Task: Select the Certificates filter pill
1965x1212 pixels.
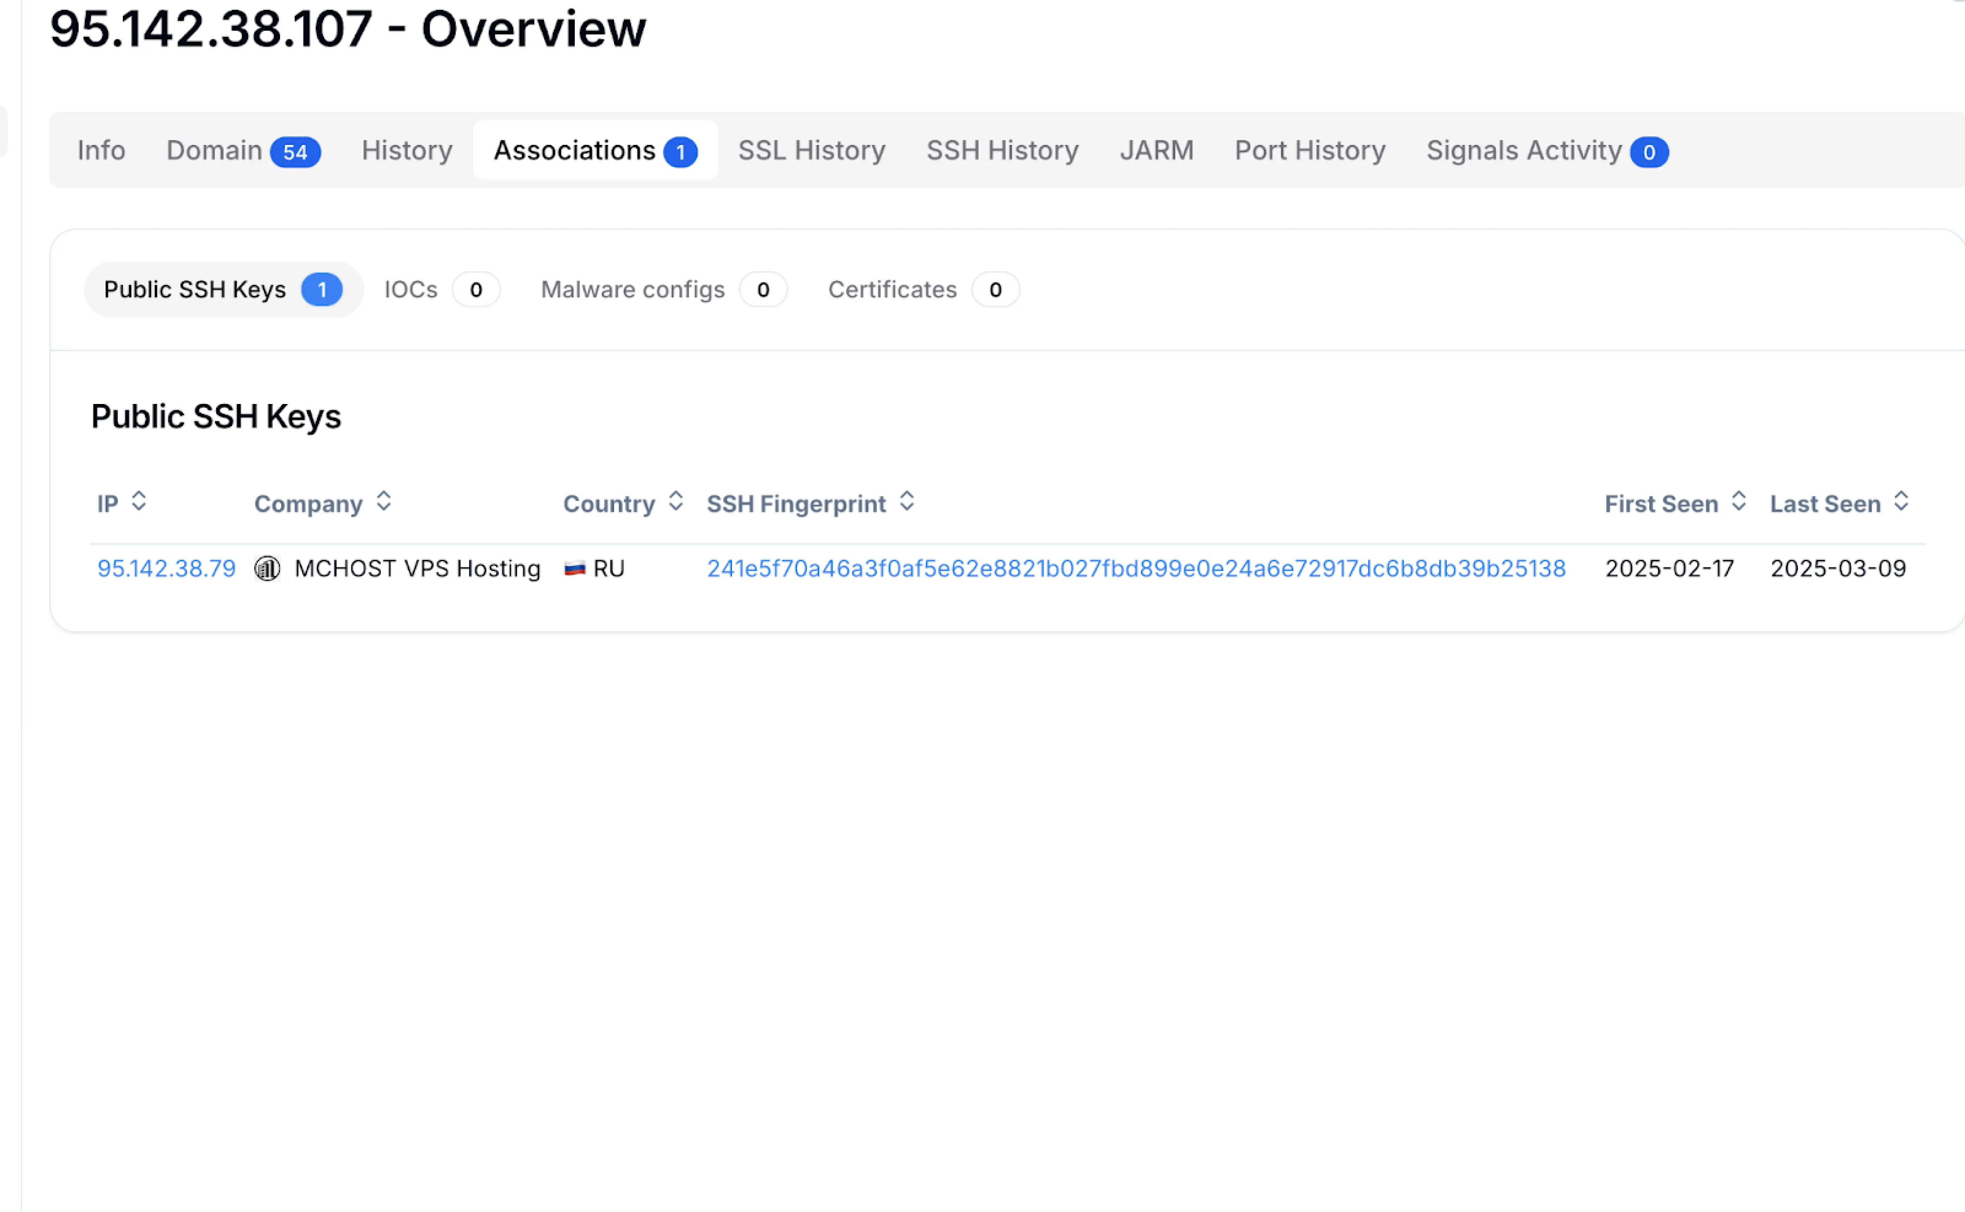Action: (x=922, y=289)
